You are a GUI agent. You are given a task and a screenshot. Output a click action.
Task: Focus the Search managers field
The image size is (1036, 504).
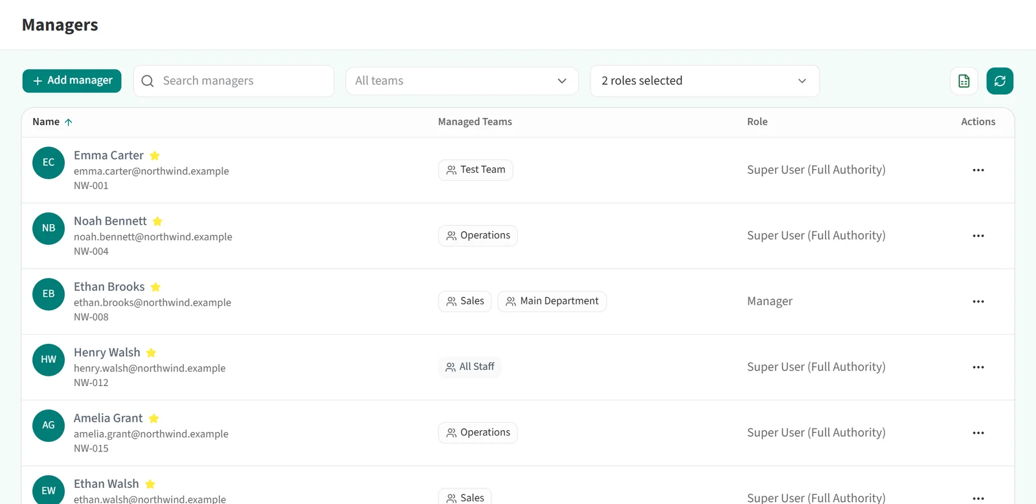(234, 81)
